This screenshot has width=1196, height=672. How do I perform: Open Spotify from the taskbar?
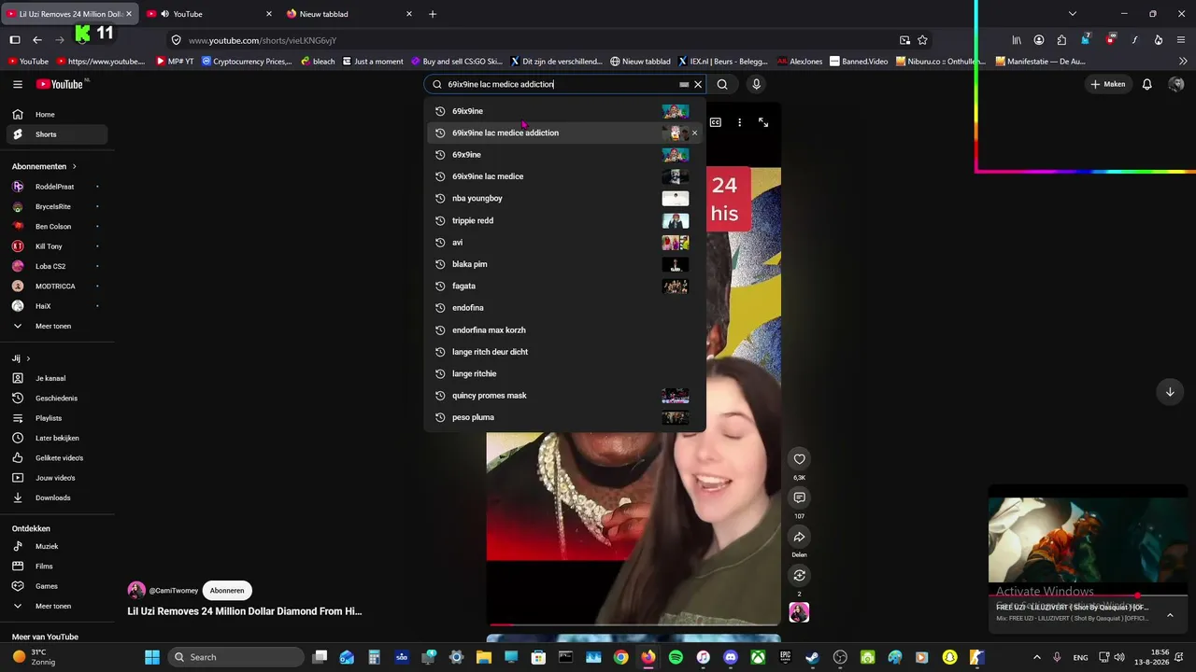pyautogui.click(x=676, y=657)
